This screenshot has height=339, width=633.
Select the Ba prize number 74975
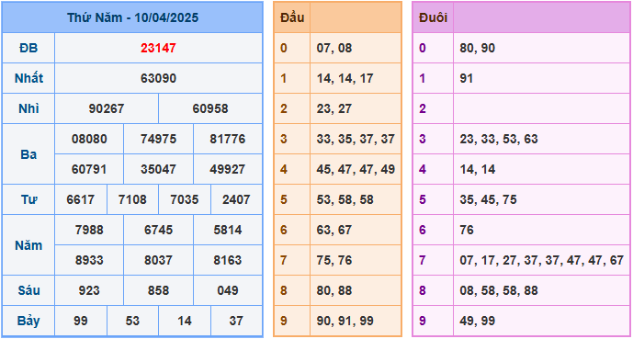click(x=158, y=139)
